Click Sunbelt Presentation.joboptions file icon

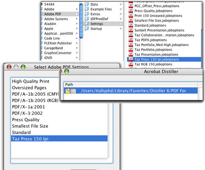coord(131,30)
